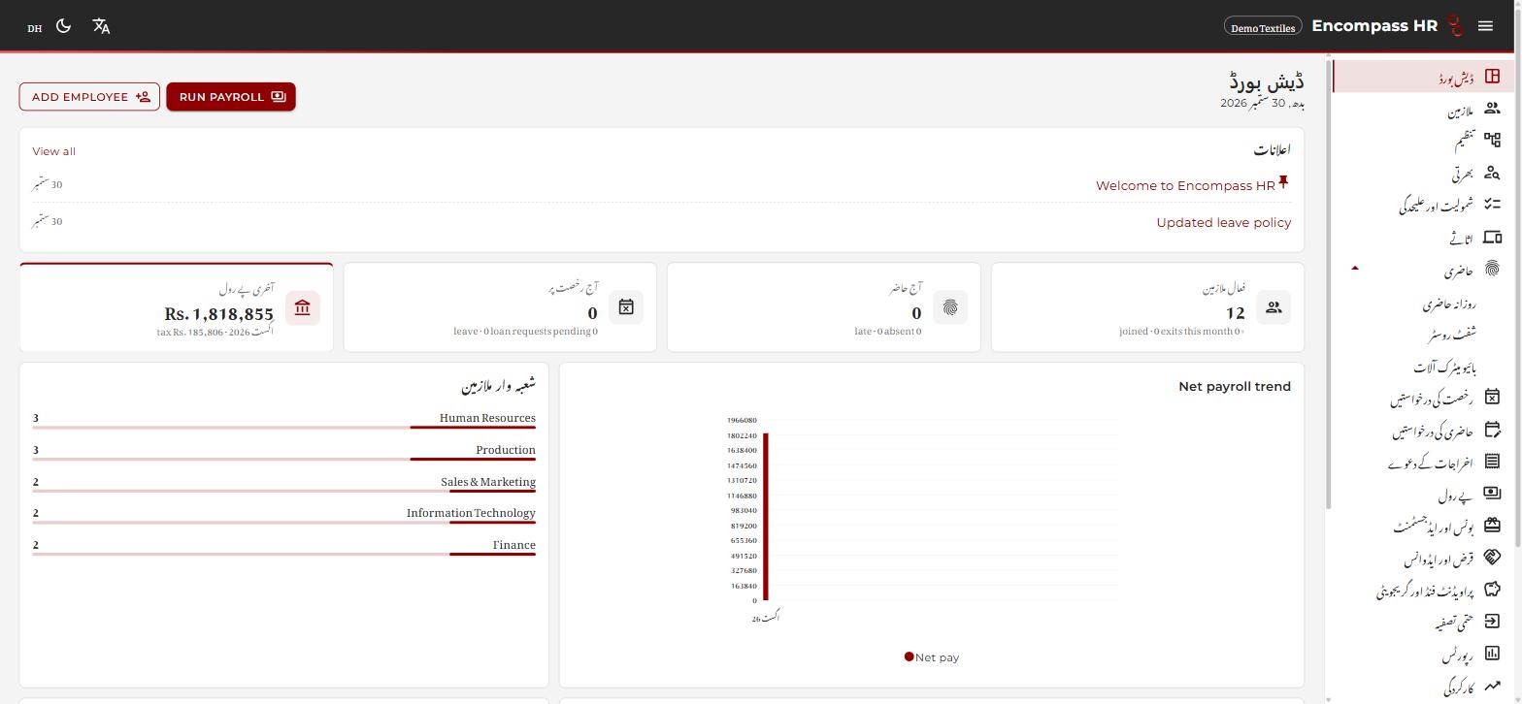Viewport: 1522px width, 704px height.
Task: Click the RUN PAYROLL button
Action: pos(231,97)
